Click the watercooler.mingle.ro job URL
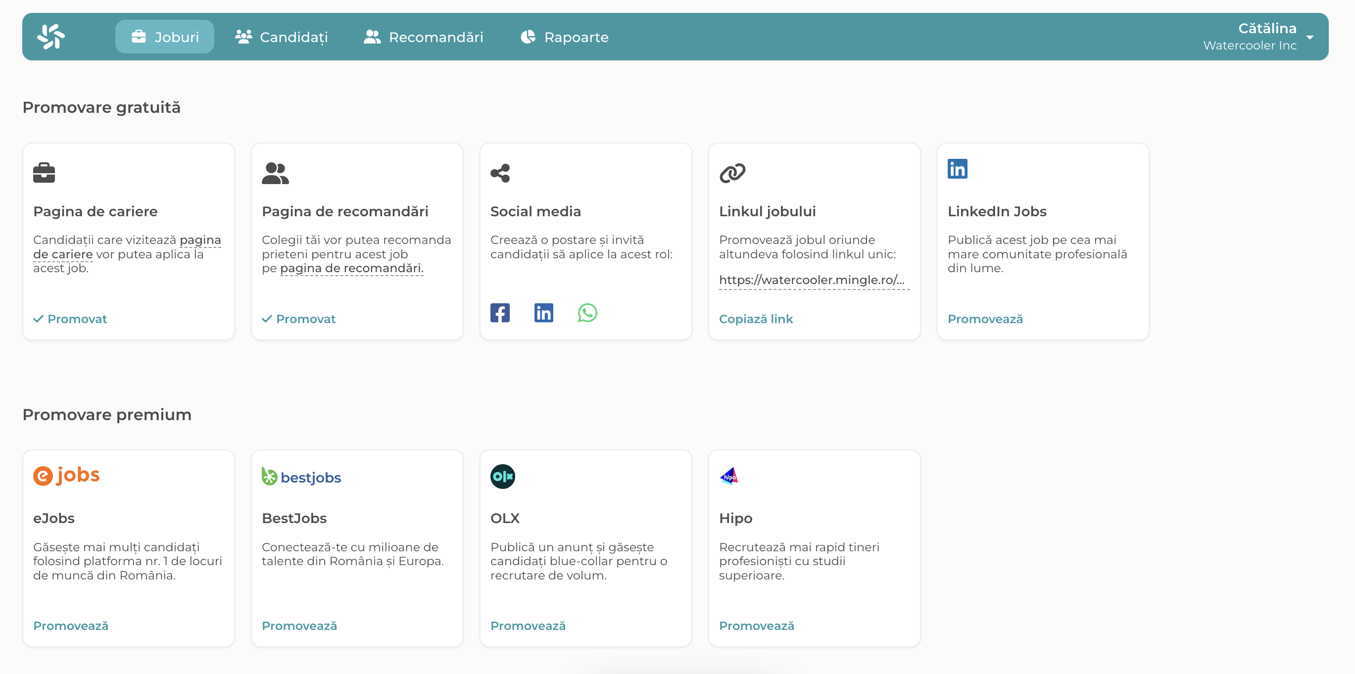This screenshot has height=674, width=1355. pos(811,280)
